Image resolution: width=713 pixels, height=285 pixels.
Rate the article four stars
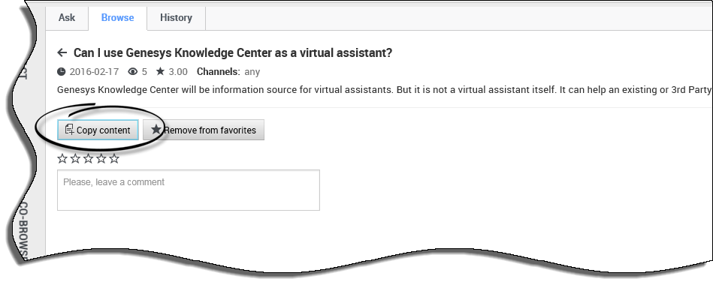point(101,158)
